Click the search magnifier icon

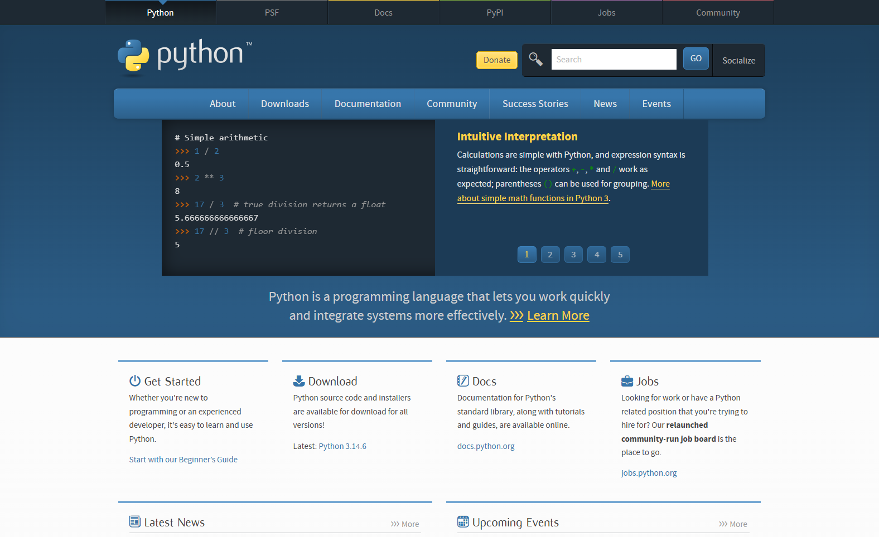tap(535, 59)
